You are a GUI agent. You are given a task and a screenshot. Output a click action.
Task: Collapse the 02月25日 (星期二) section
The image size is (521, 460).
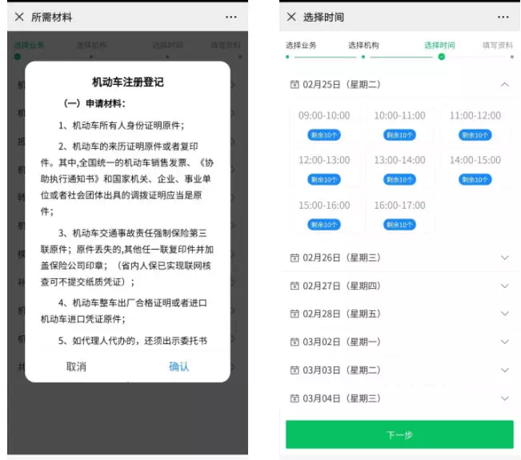pyautogui.click(x=504, y=84)
